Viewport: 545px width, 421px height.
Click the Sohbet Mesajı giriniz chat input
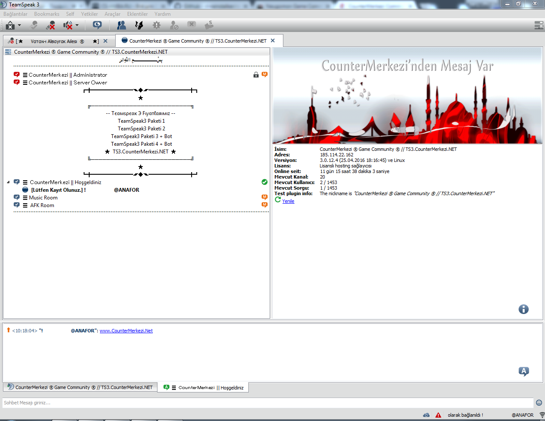[x=268, y=403]
